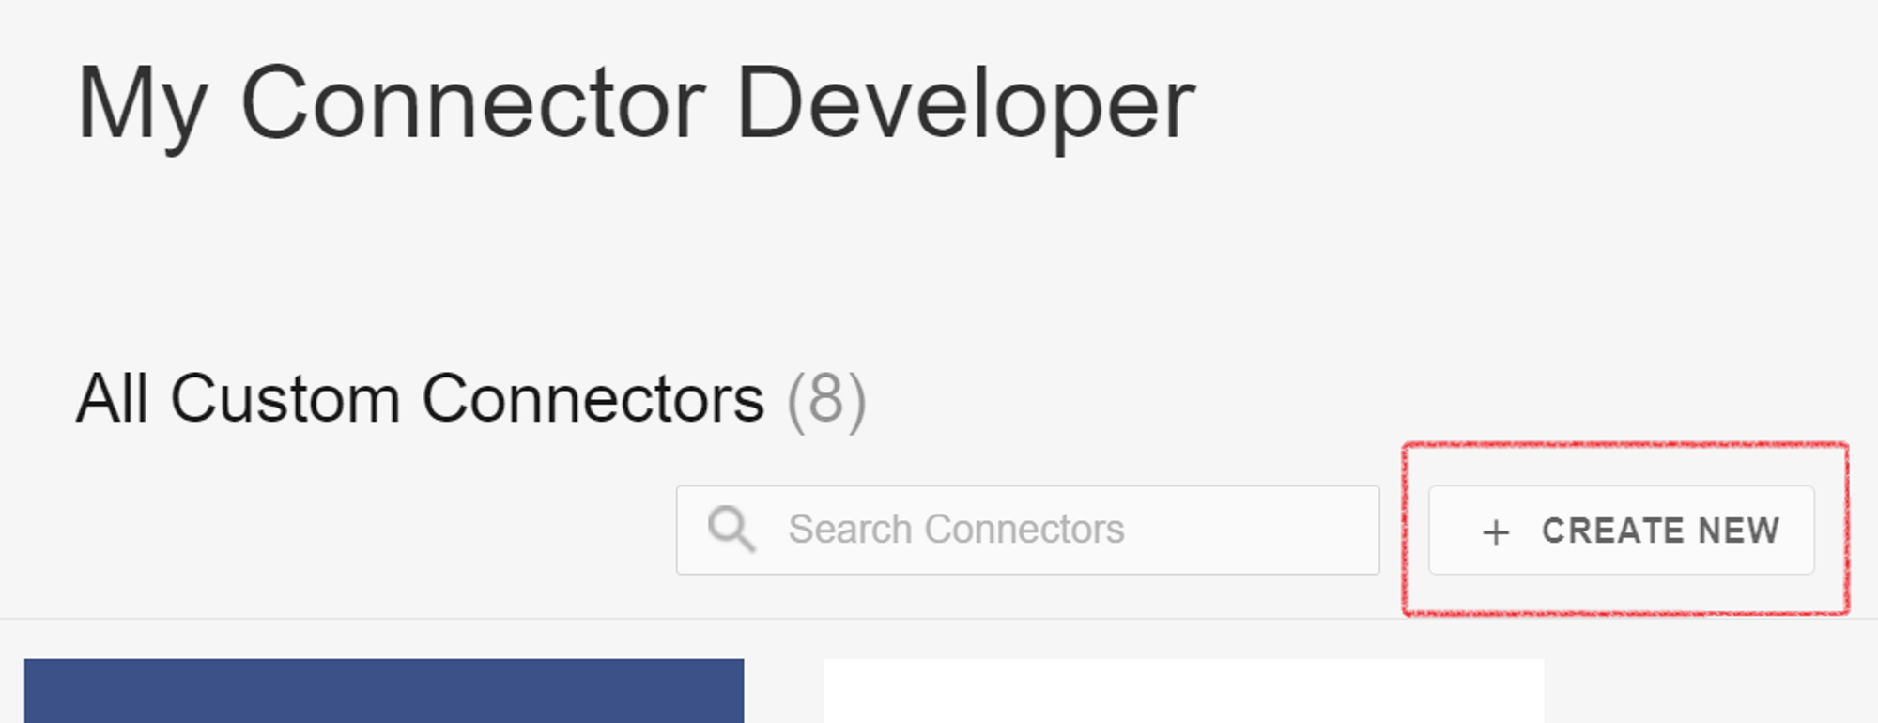Open the blue connector card
This screenshot has height=723, width=1878.
coord(384,690)
